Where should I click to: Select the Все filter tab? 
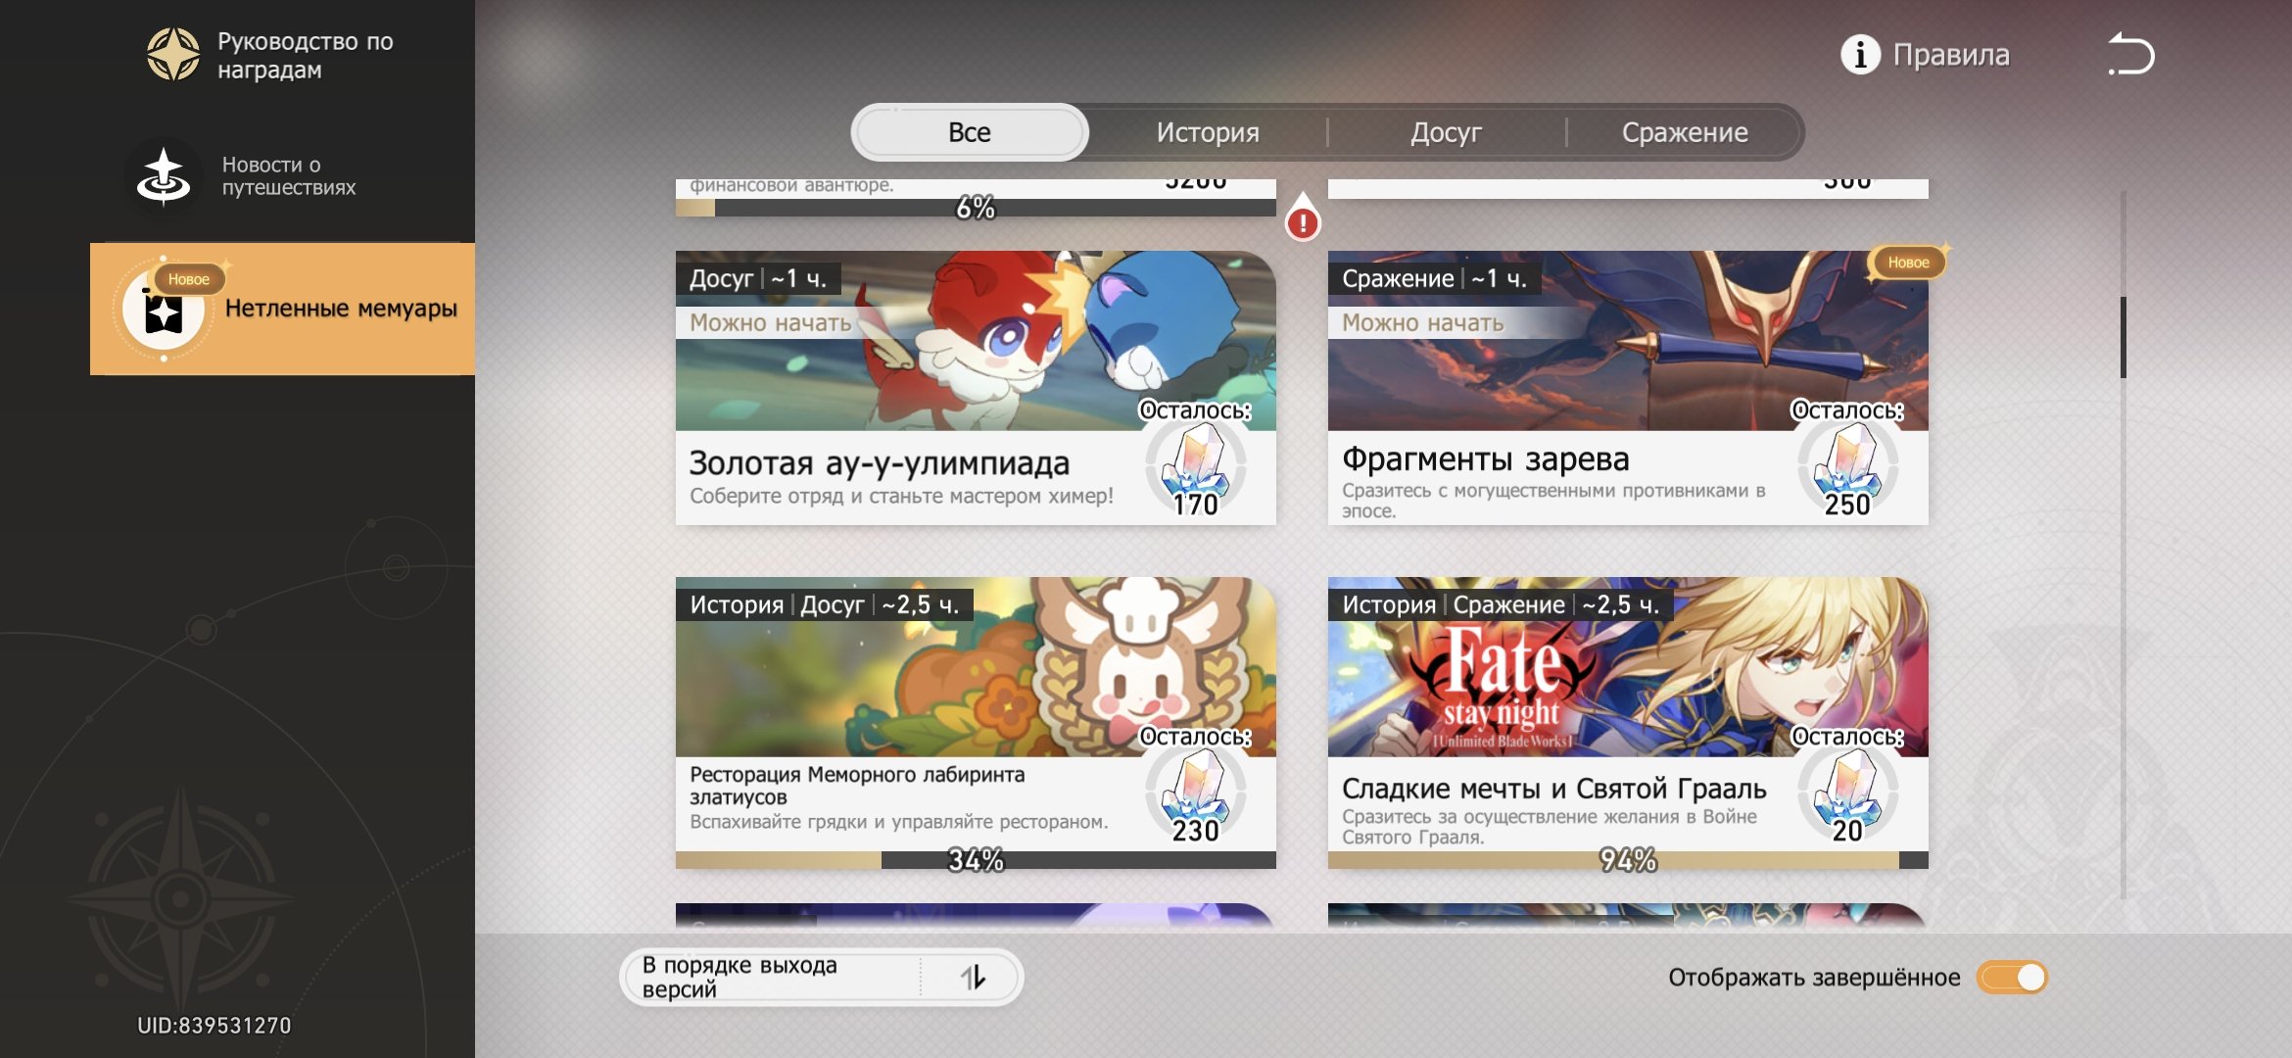(x=970, y=132)
